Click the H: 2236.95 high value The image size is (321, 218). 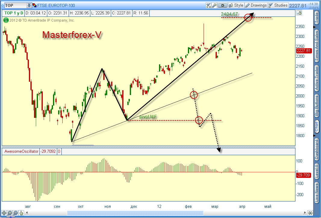point(79,13)
